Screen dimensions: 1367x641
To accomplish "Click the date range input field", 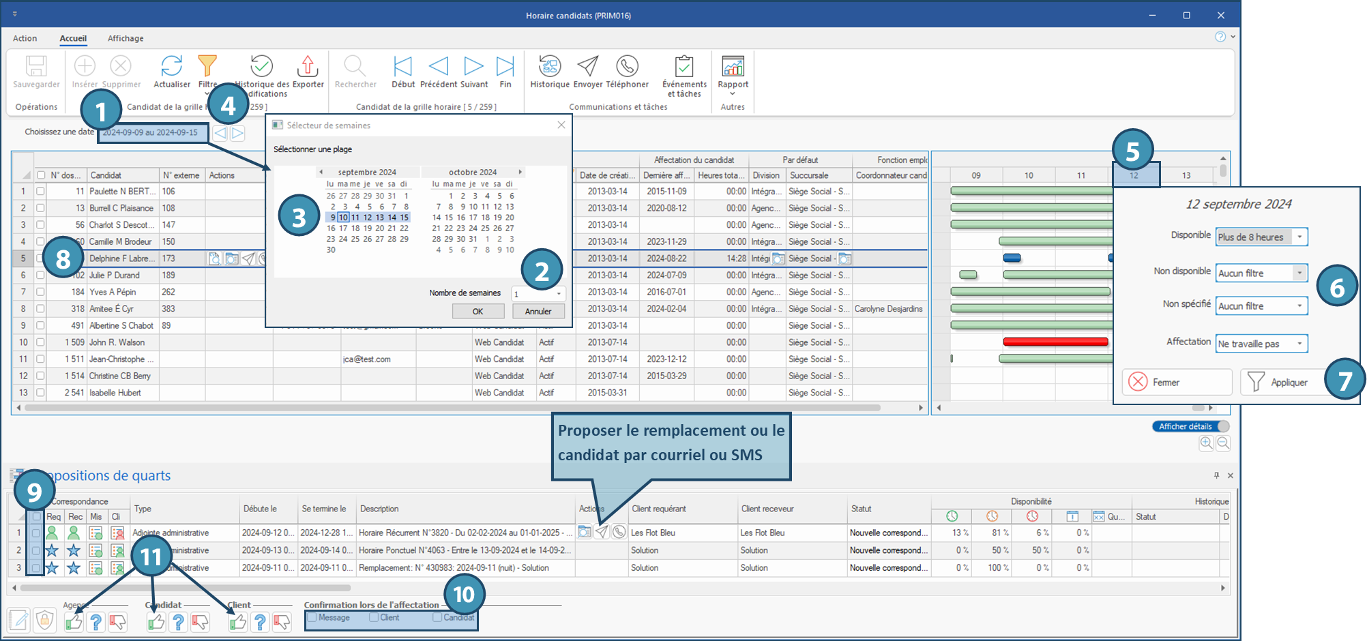I will 151,133.
